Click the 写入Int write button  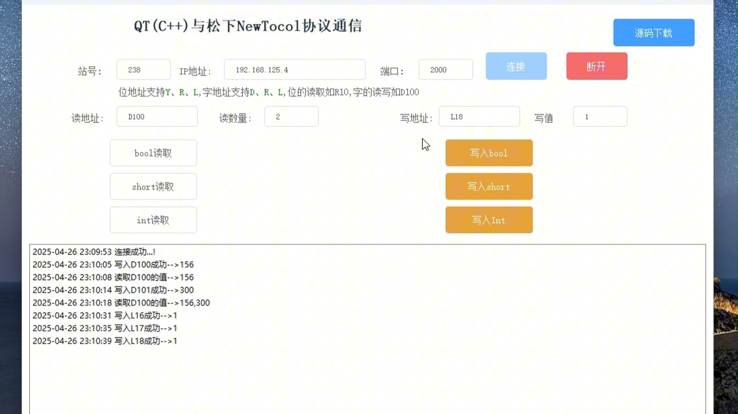(x=488, y=220)
